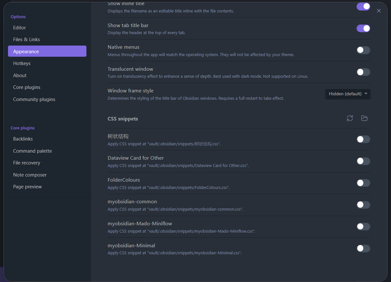Image resolution: width=391 pixels, height=282 pixels.
Task: Disable the Show inline title setting
Action: [x=363, y=6]
